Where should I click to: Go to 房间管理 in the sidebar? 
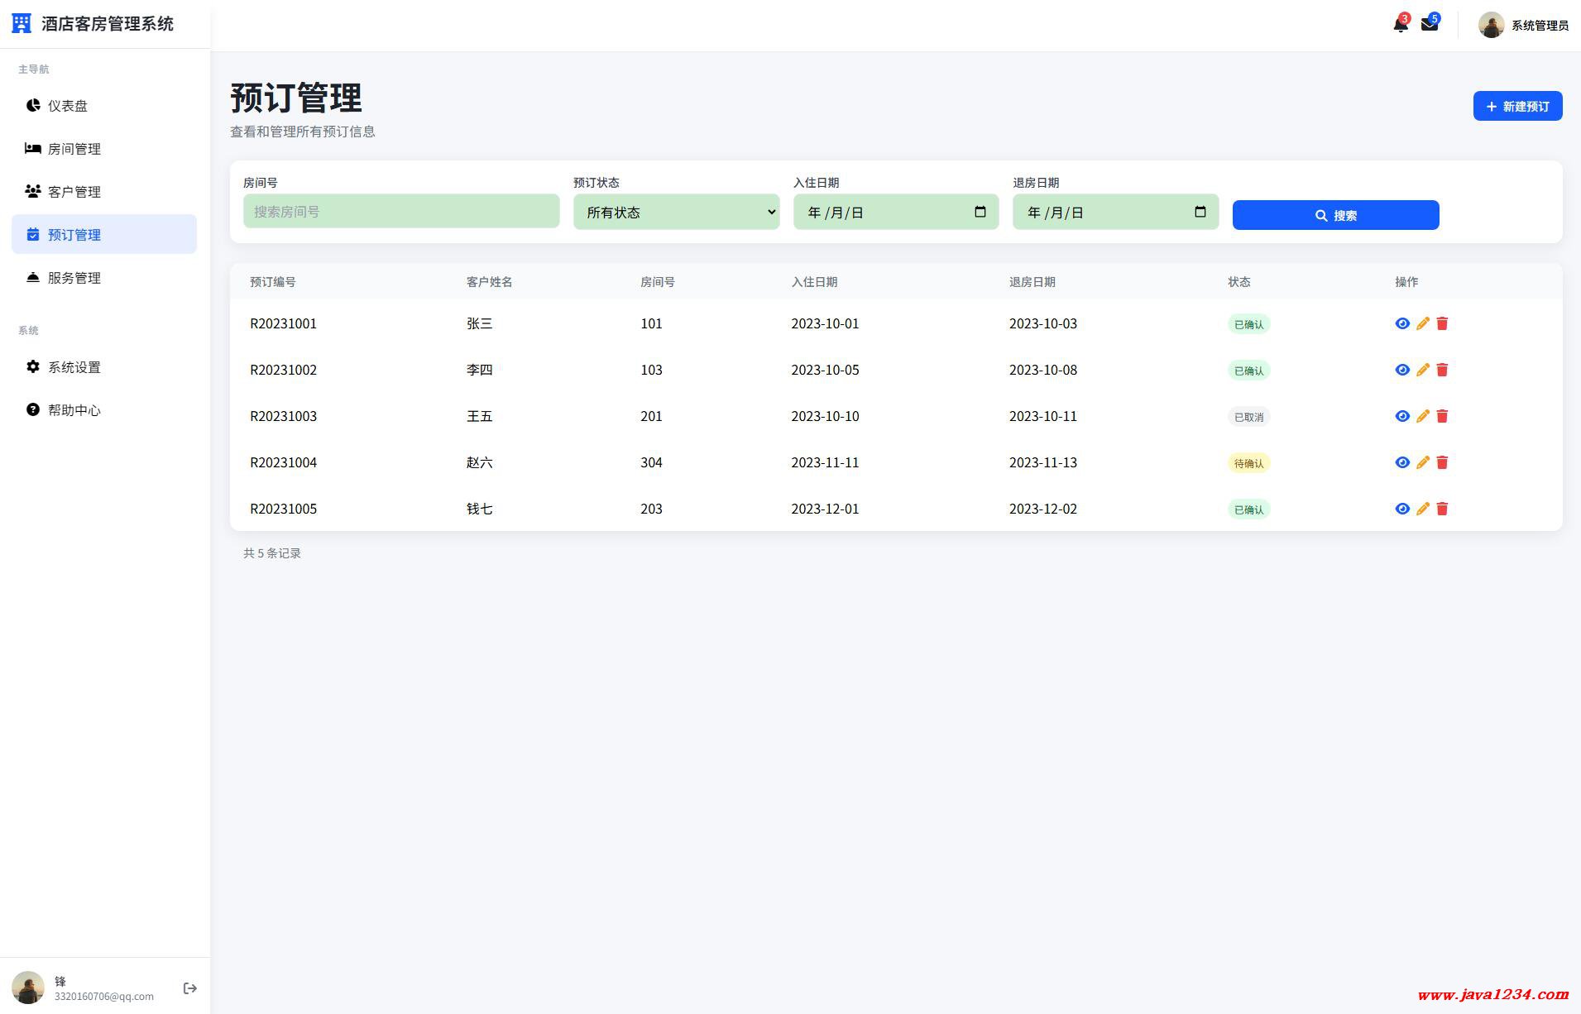tap(74, 149)
